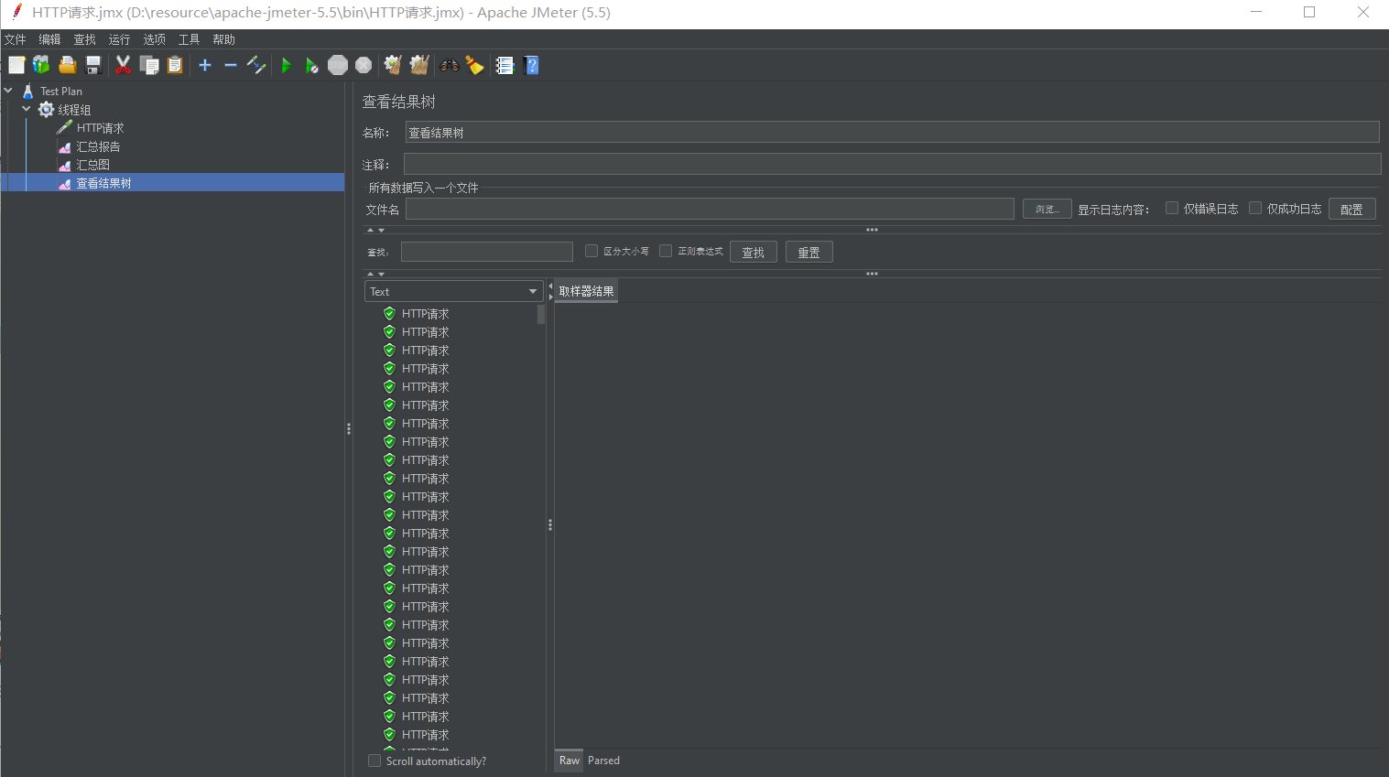Open the 文件 menu
1389x777 pixels.
pyautogui.click(x=16, y=39)
